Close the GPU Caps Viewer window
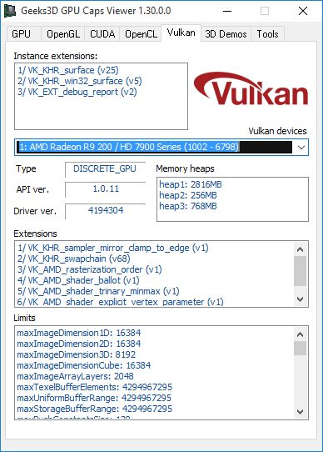 303,11
